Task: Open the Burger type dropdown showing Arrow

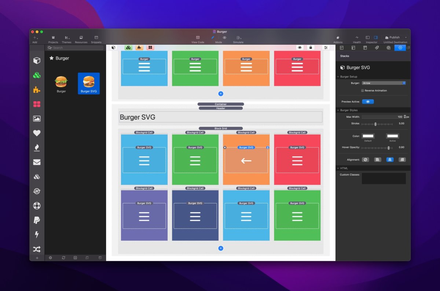Action: [384, 83]
